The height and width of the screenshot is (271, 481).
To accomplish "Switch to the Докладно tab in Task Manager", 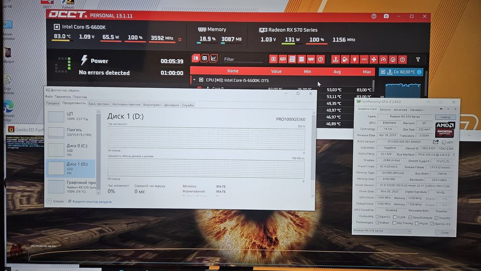I will tap(172, 105).
